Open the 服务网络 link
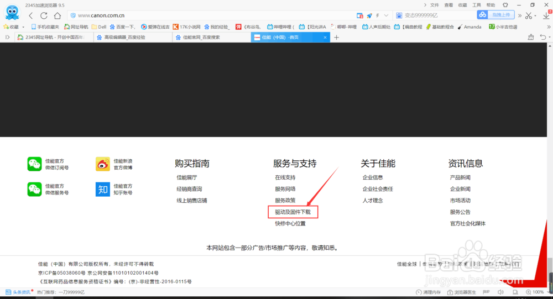This screenshot has height=299, width=553. [x=285, y=189]
